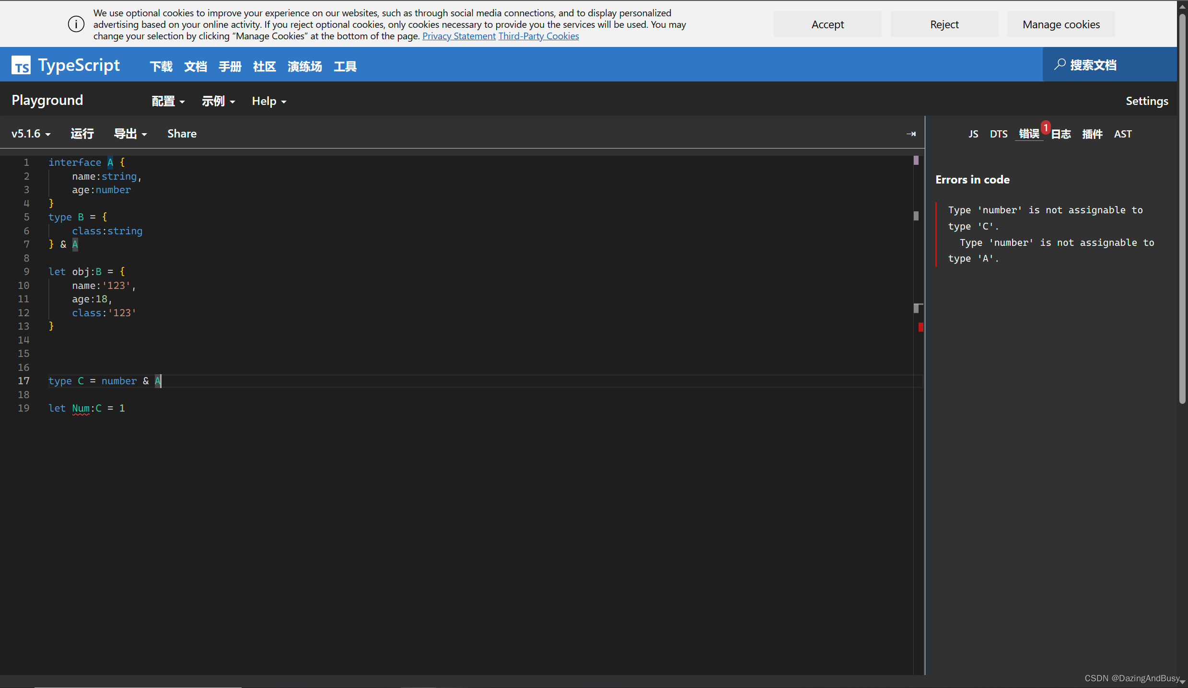Click 运行 to run the code
The width and height of the screenshot is (1188, 688).
click(x=82, y=134)
